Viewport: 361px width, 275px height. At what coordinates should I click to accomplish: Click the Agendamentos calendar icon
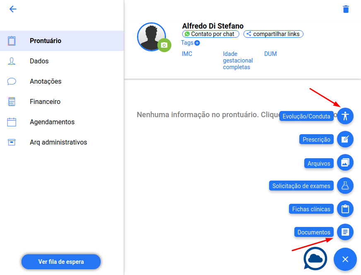coord(12,122)
